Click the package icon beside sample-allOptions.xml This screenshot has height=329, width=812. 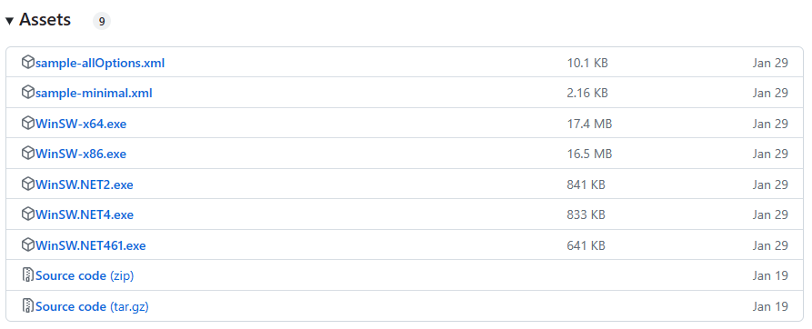pos(28,63)
